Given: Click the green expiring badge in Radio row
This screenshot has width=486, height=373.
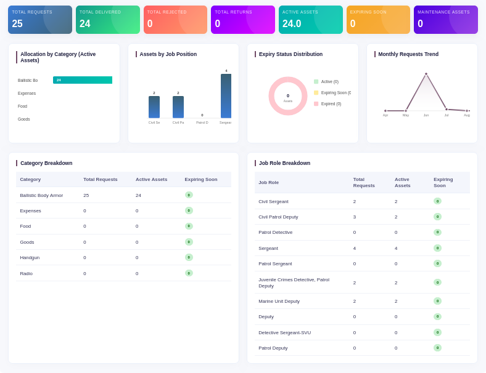Looking at the screenshot, I should pyautogui.click(x=189, y=273).
